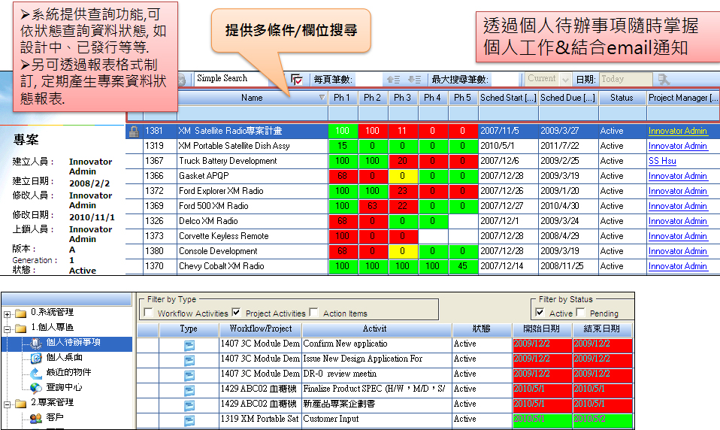The image size is (720, 430).
Task: Click the run search icon beside Today field
Action: pyautogui.click(x=664, y=79)
